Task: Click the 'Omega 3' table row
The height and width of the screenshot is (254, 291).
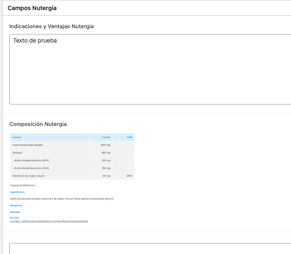Action: (x=18, y=152)
